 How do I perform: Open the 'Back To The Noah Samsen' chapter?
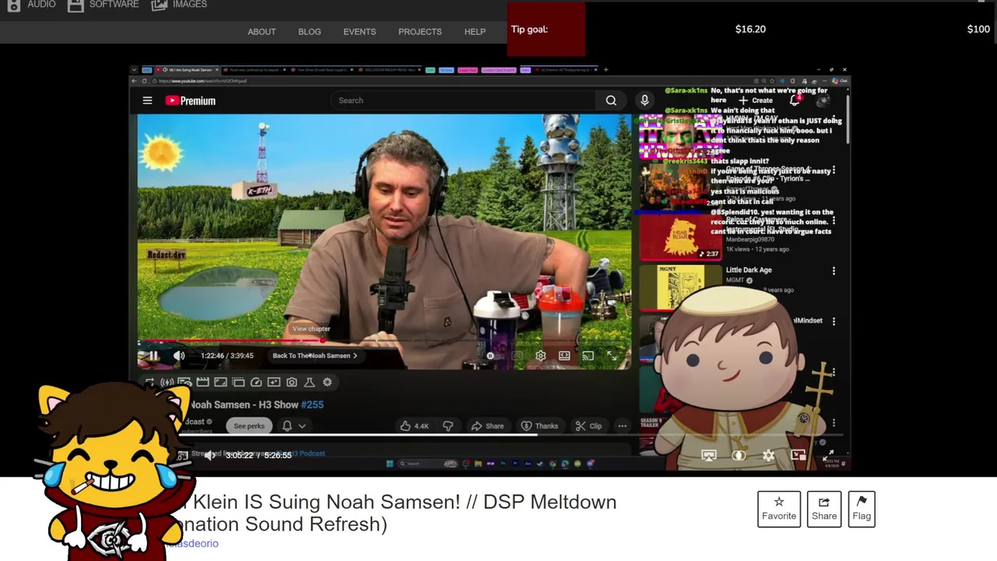(315, 356)
